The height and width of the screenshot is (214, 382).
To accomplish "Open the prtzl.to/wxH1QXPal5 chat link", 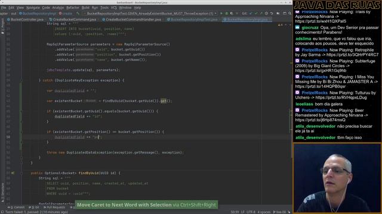I will point(321,21).
